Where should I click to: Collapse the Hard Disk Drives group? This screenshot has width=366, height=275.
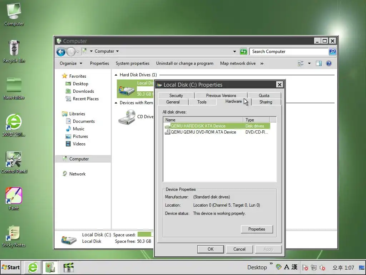point(116,75)
